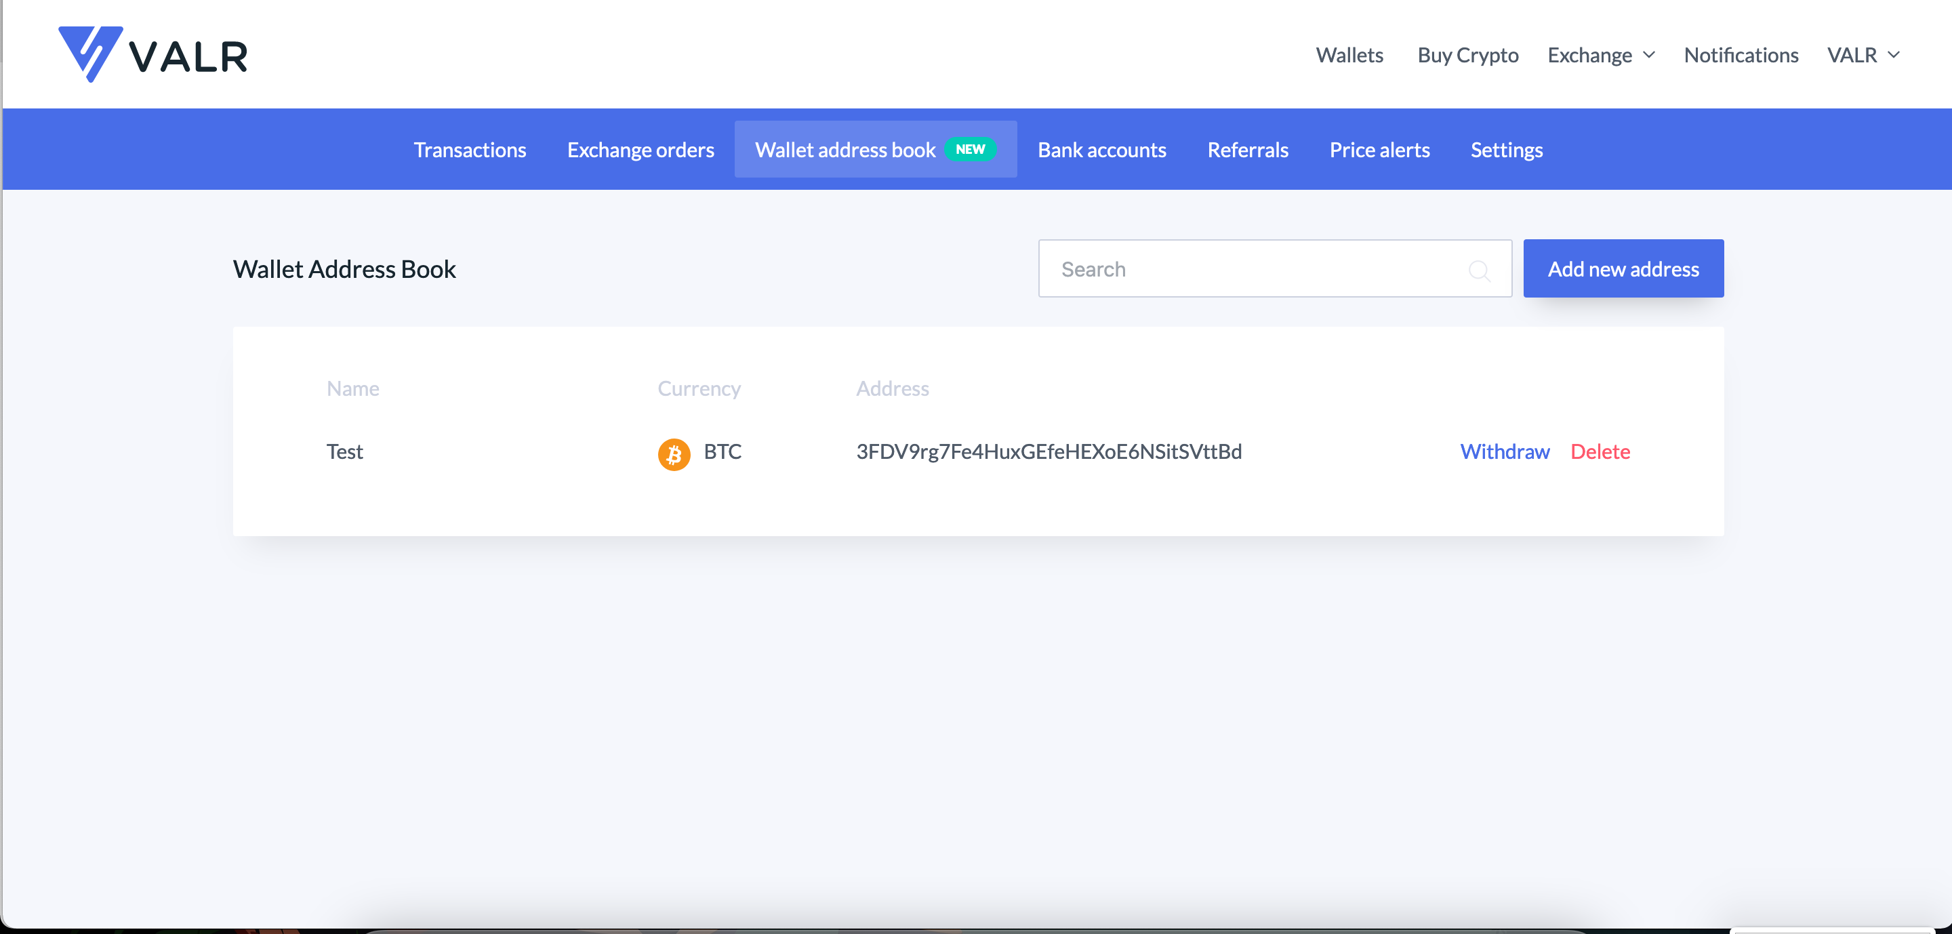Open the Settings tab
Viewport: 1952px width, 934px height.
coord(1507,150)
